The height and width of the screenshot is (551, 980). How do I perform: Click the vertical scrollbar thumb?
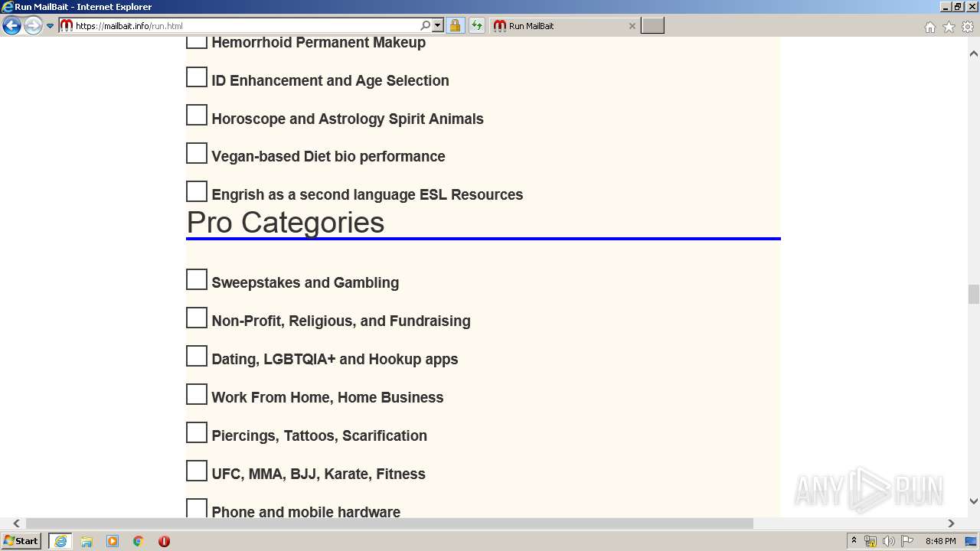click(973, 294)
